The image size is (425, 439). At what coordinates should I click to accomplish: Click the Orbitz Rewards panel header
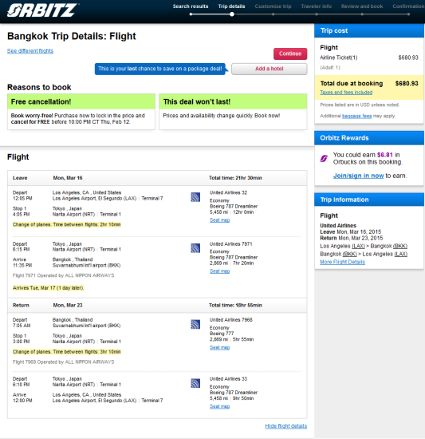point(369,138)
